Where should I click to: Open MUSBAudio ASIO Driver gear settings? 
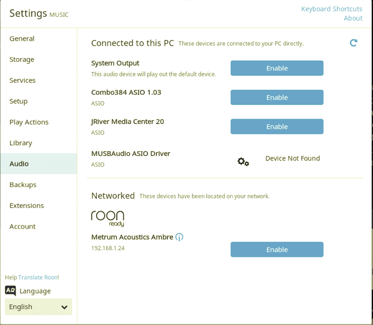pyautogui.click(x=243, y=161)
